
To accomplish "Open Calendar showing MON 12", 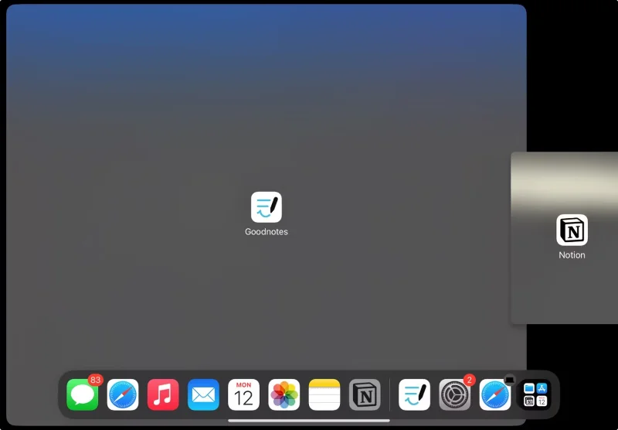I will click(243, 394).
